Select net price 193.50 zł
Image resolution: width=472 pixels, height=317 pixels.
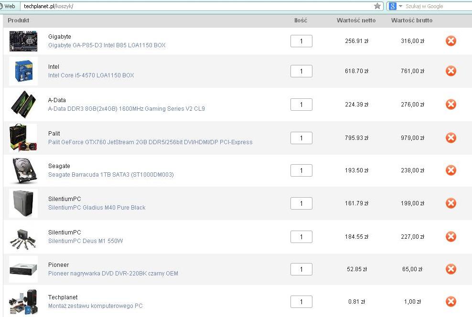(x=357, y=170)
